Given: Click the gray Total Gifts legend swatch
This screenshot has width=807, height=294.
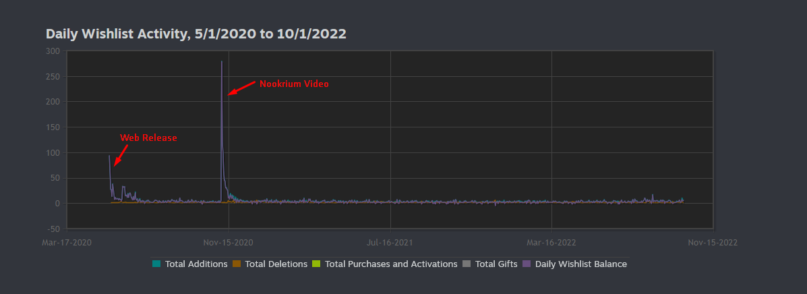Looking at the screenshot, I should pyautogui.click(x=467, y=264).
